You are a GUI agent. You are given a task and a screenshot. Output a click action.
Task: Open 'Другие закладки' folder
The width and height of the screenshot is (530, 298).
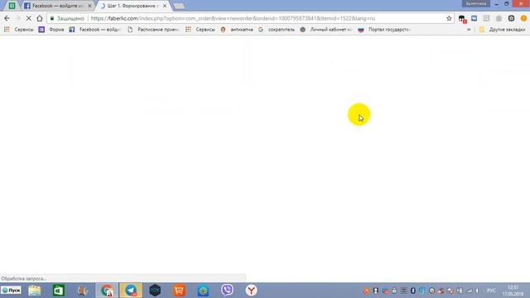tap(503, 30)
